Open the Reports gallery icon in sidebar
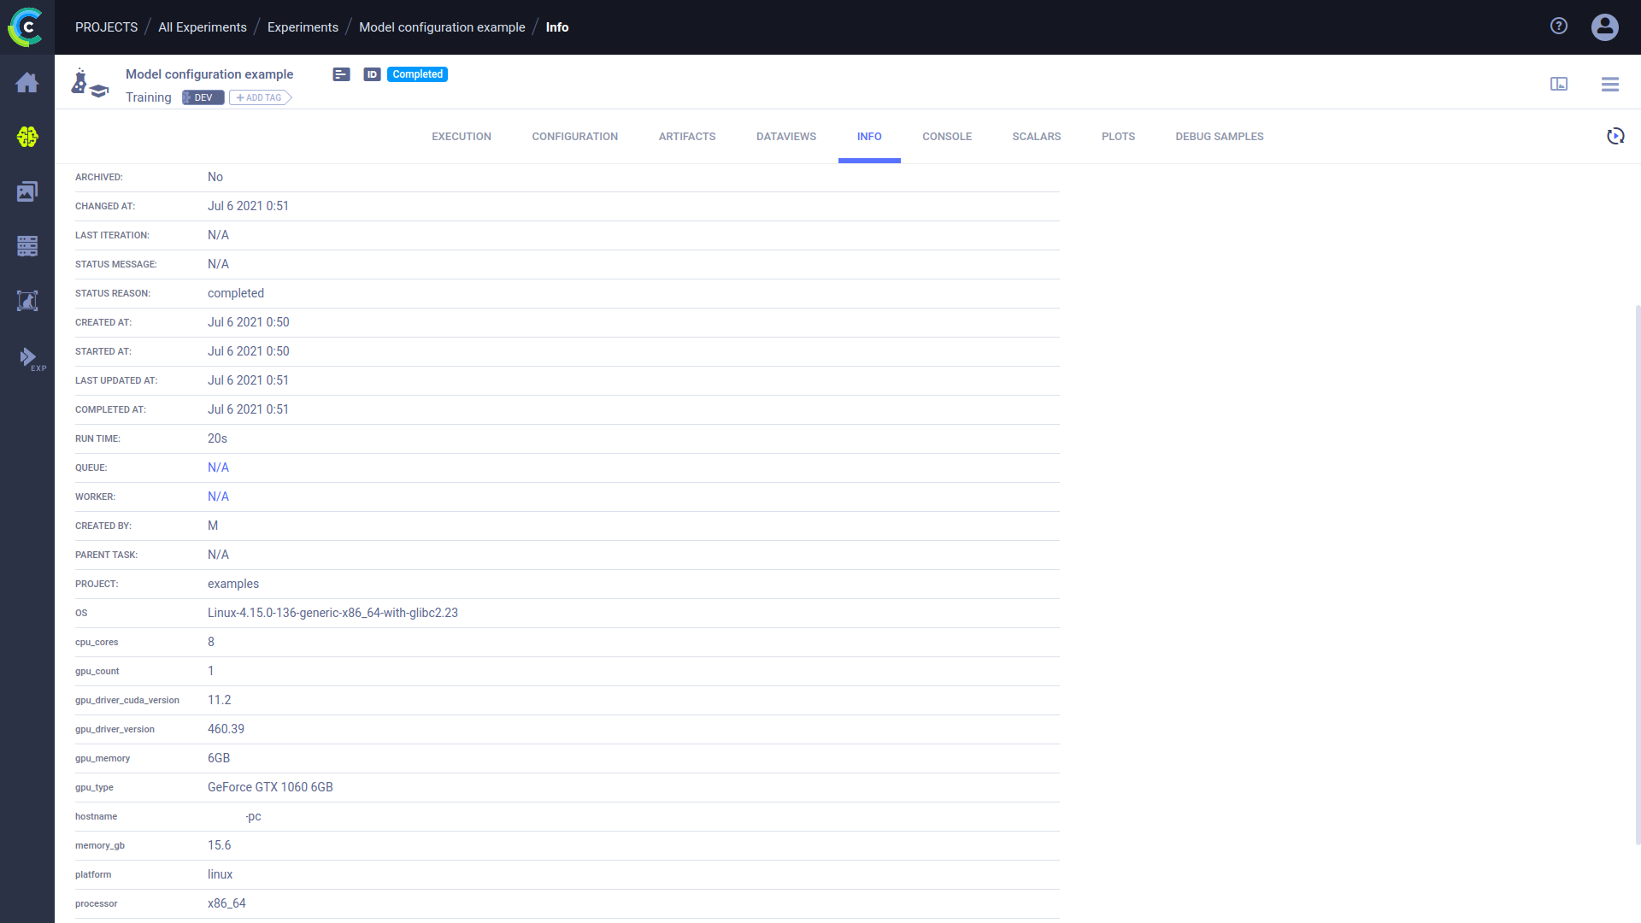1641x923 pixels. [27, 191]
